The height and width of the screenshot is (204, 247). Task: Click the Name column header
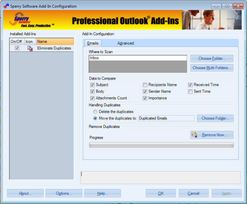coord(55,42)
